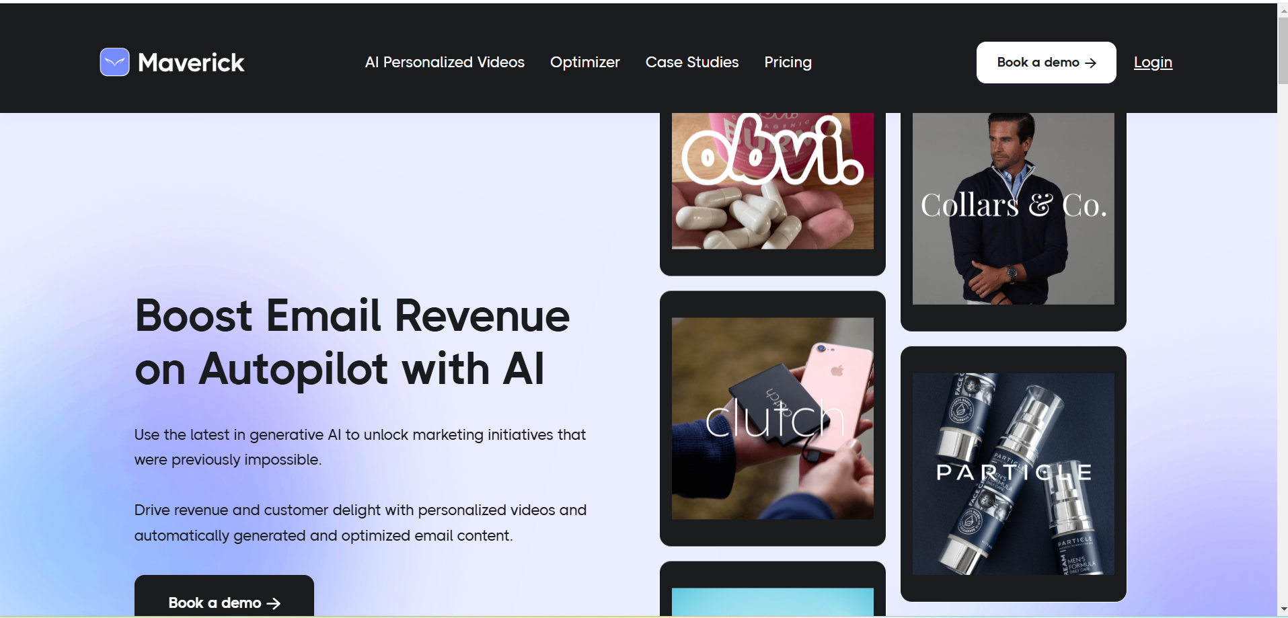Click the Maverick envelope logo icon
Viewport: 1288px width, 618px height.
pyautogui.click(x=114, y=62)
